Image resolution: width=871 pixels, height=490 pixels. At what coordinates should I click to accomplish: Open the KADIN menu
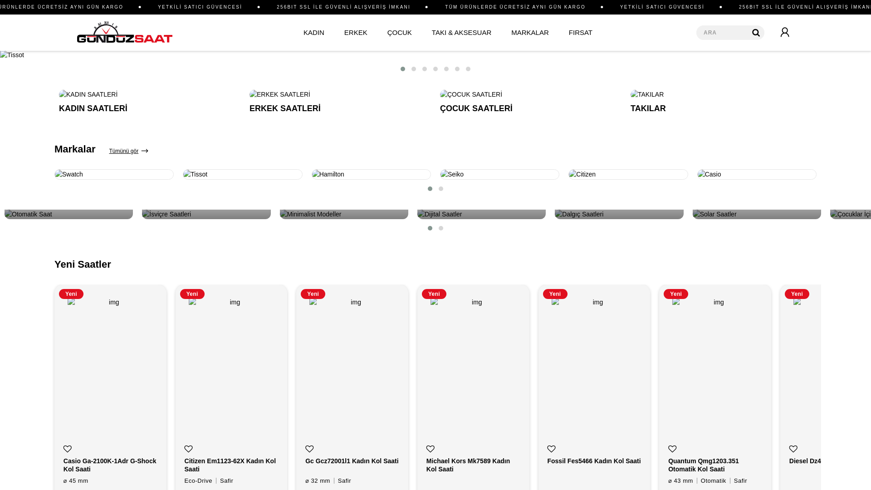314,33
